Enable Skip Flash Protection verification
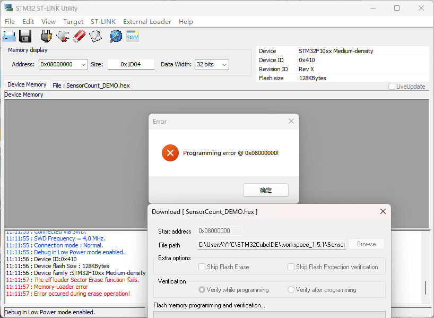434x318 pixels. [291, 267]
